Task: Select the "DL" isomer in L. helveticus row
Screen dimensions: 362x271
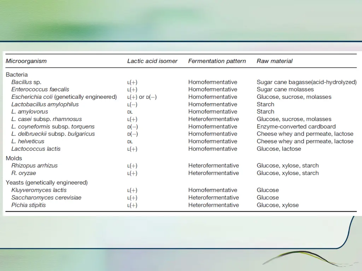Action: pos(130,142)
